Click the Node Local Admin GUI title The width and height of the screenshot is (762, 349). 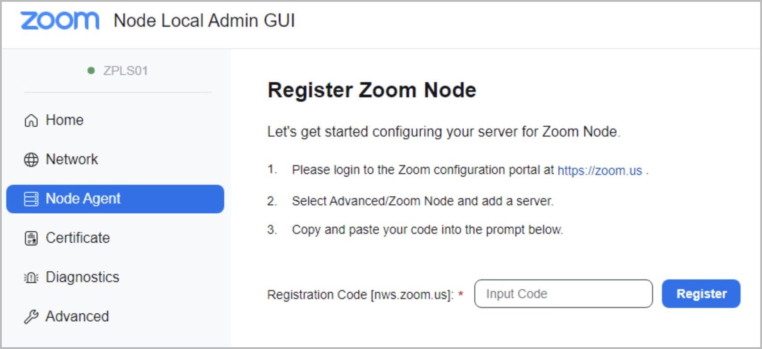204,21
